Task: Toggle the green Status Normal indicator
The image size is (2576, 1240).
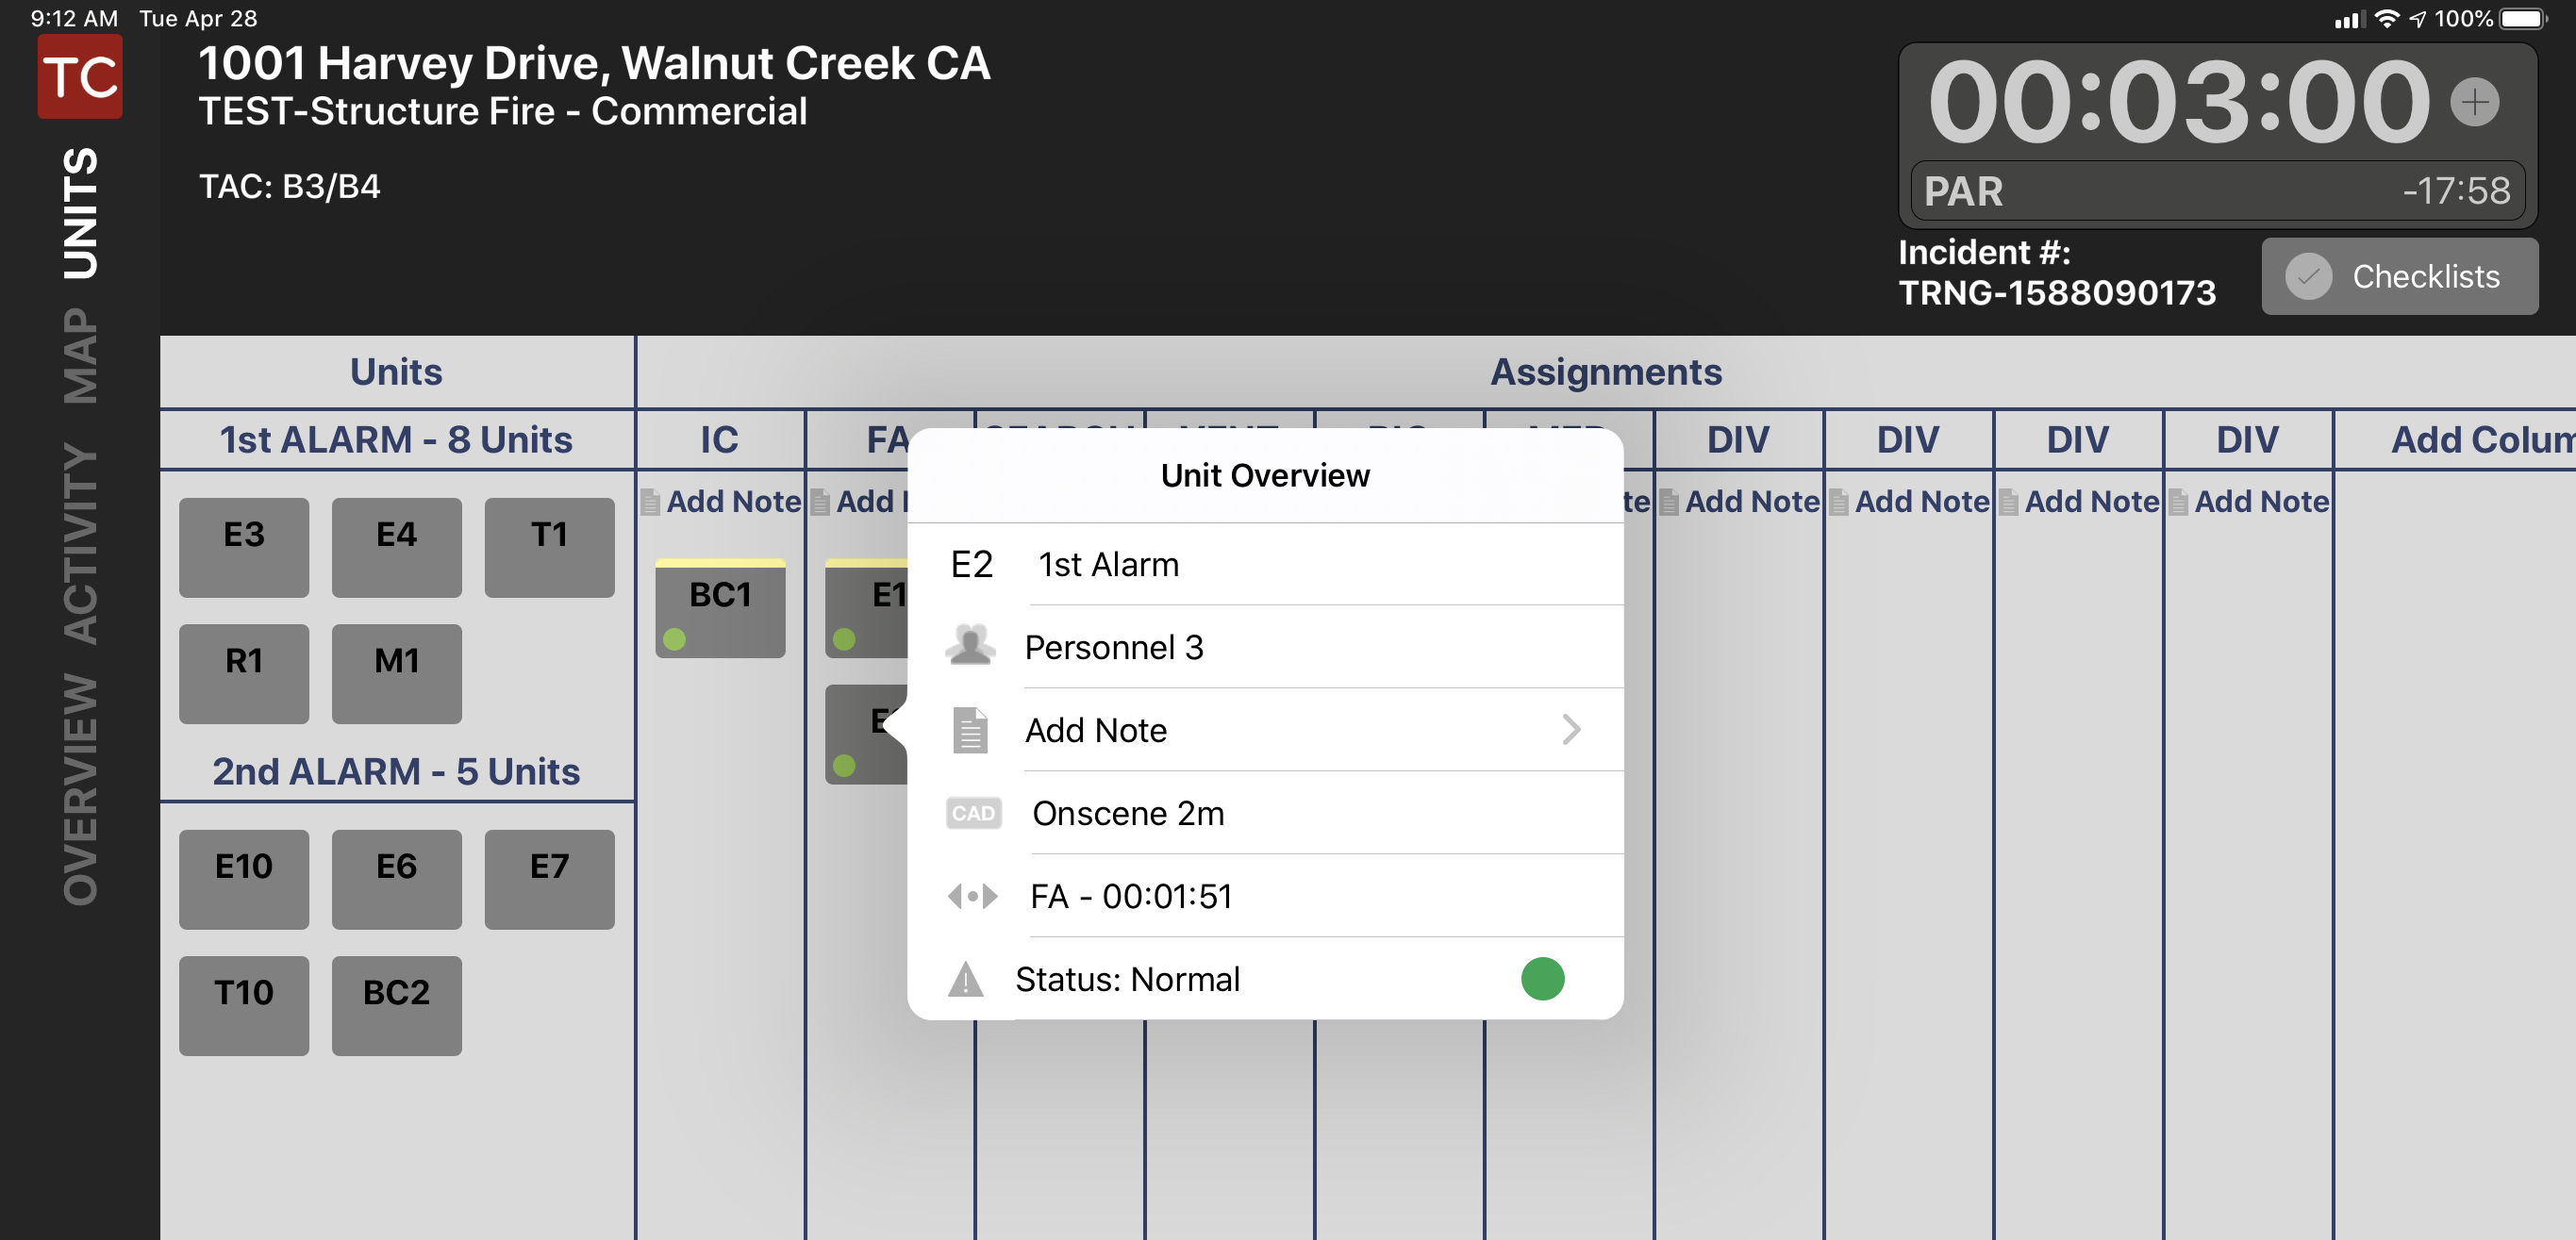Action: [x=1542, y=979]
